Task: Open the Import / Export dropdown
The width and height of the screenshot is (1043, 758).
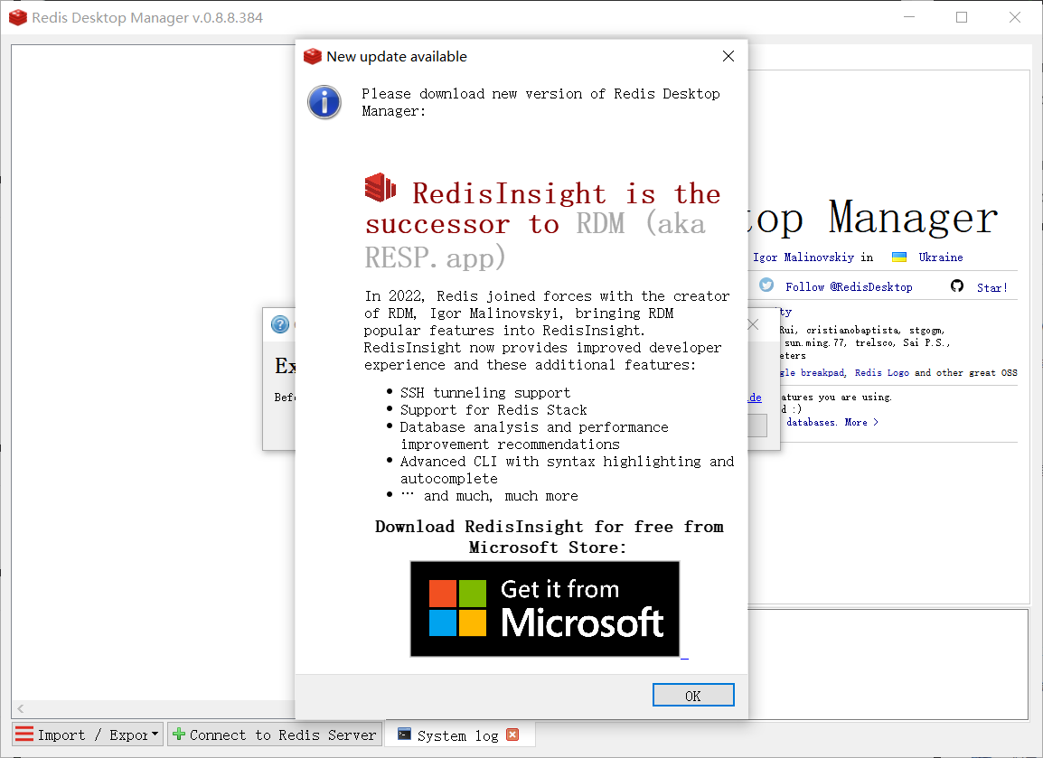Action: (88, 735)
